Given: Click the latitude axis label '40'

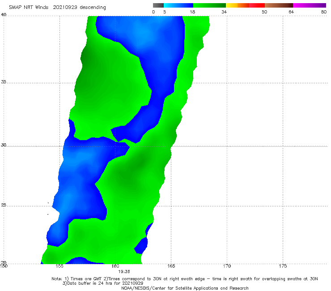Looking at the screenshot, I should tap(4, 15).
